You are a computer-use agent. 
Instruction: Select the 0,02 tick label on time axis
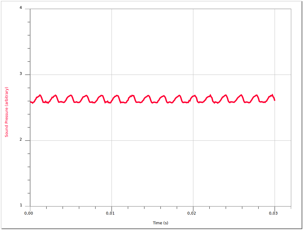[192, 213]
